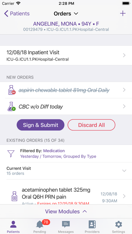132x234 pixels.
Task: Switch to the Patients tab
Action: pyautogui.click(x=13, y=226)
